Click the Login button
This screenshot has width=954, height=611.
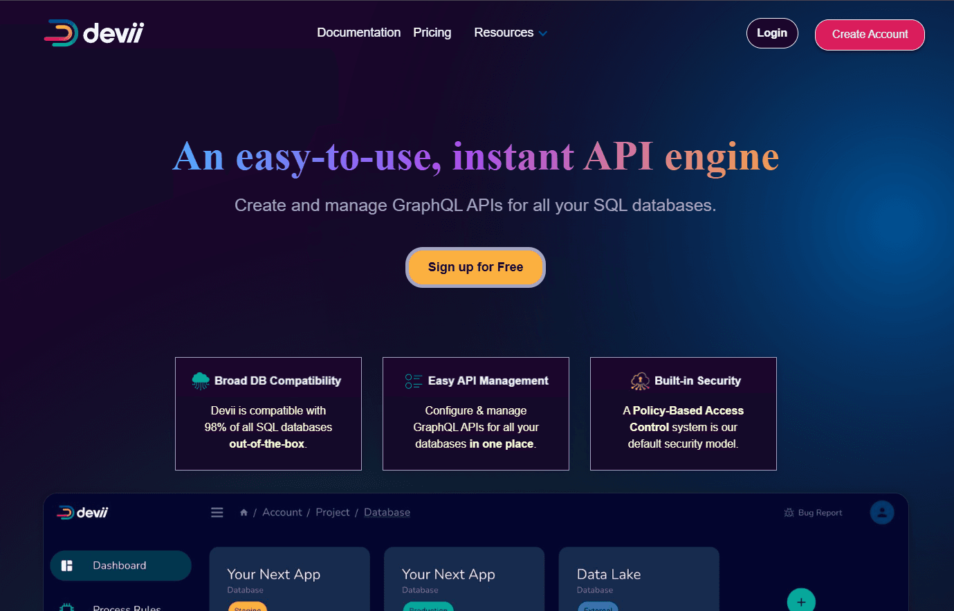(772, 33)
